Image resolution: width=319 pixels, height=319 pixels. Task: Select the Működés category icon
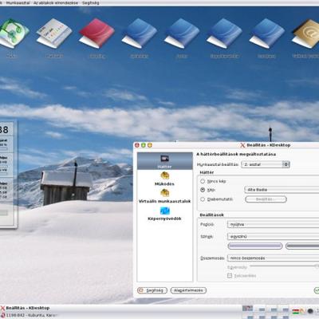tap(165, 175)
